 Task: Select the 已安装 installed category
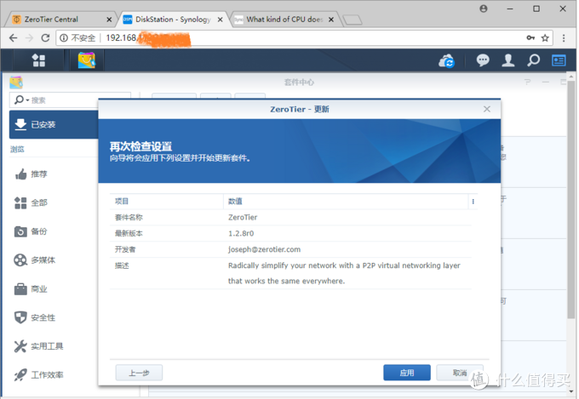point(54,125)
